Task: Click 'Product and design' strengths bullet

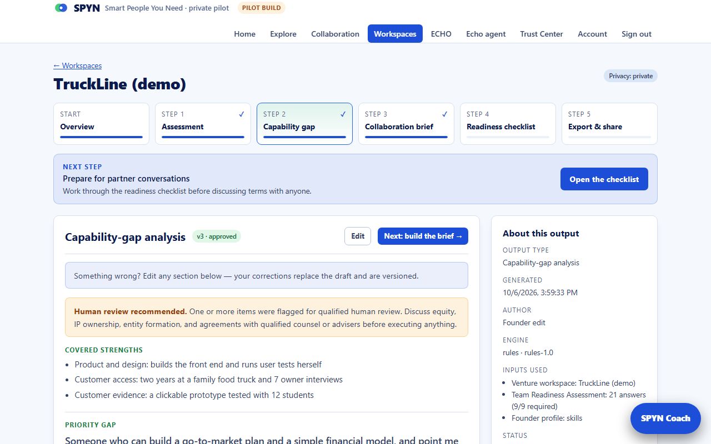Action: coord(198,365)
